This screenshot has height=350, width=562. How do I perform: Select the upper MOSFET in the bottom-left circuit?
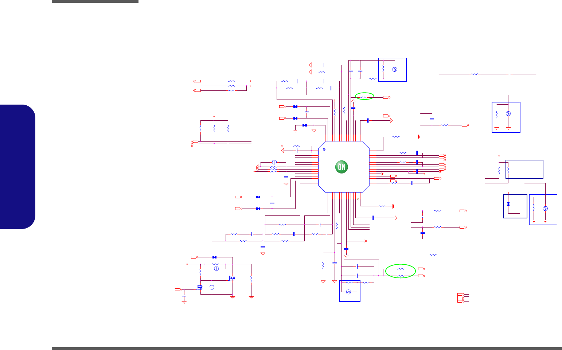232,278
